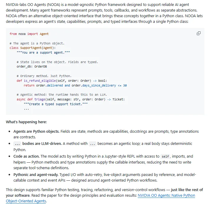
Task: Click bold text 'Agents are Python objects.'
Action: [36, 132]
